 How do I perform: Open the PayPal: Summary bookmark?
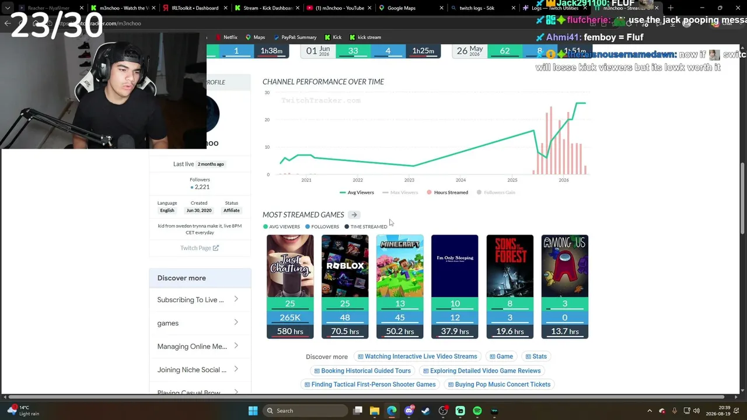point(295,37)
